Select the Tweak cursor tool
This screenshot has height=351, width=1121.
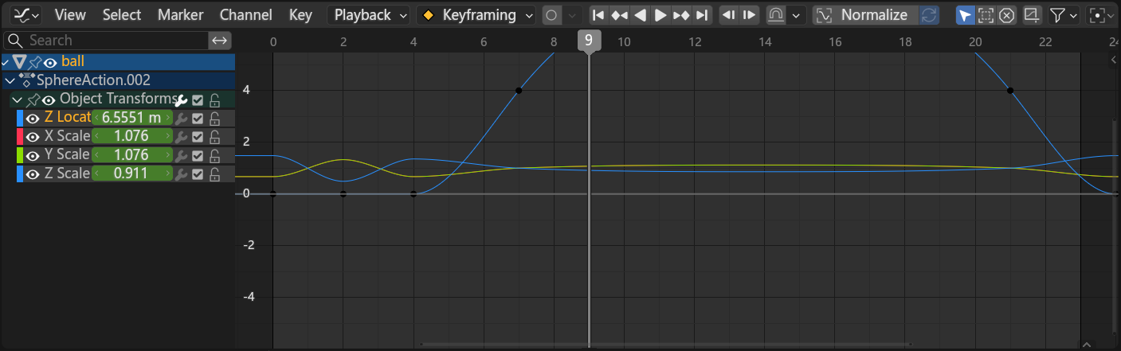tap(966, 14)
